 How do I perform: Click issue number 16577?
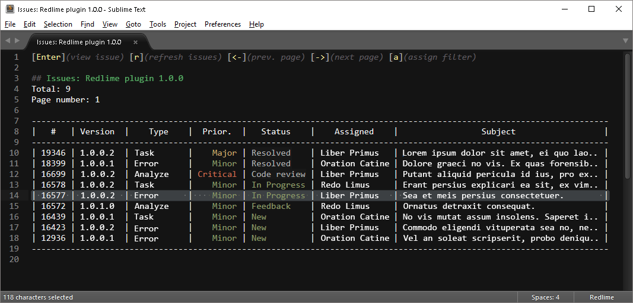tap(53, 195)
